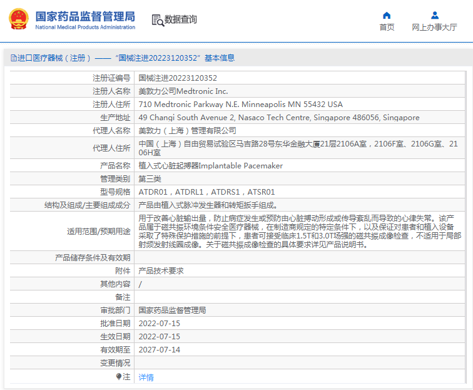This screenshot has width=473, height=390.
Task: Open 网上办事大厅 text link
Action: tap(434, 28)
